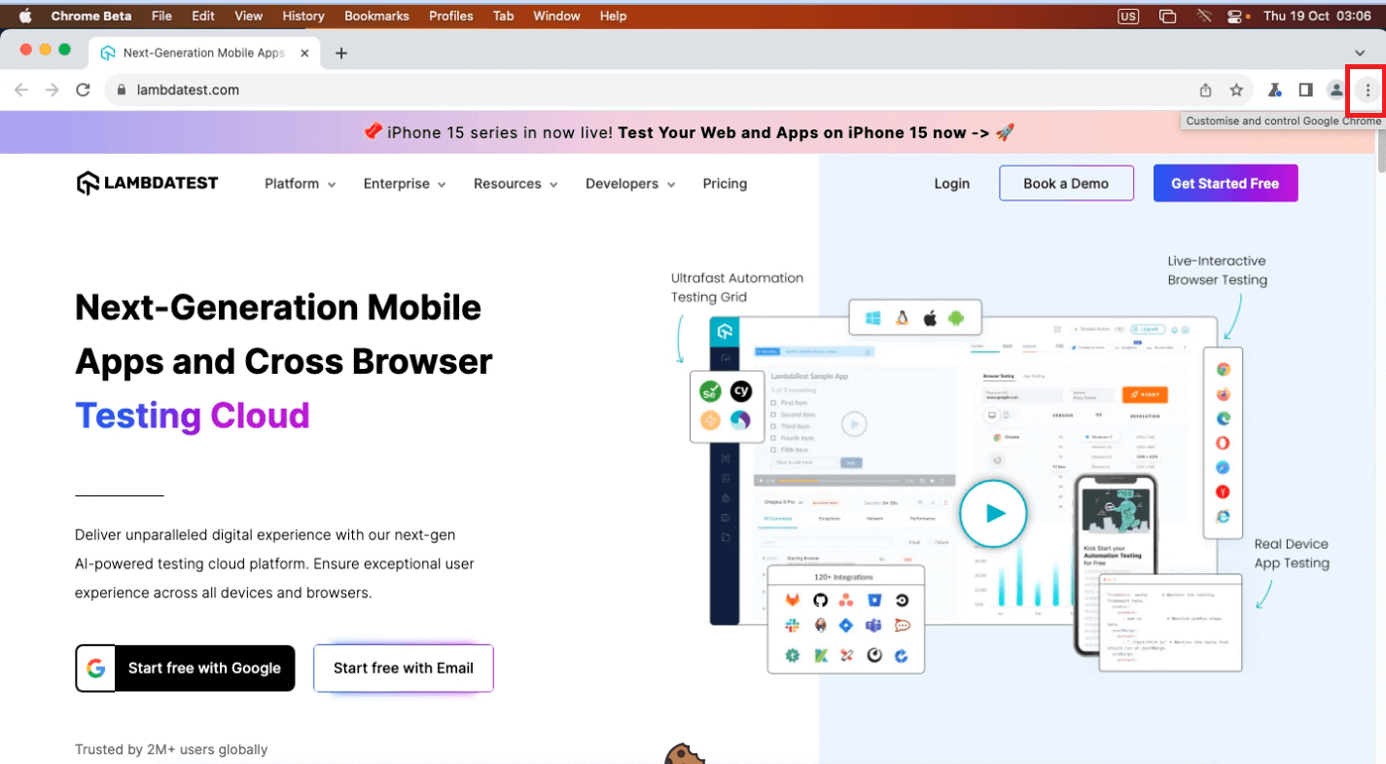Select the Next-Generation Mobile Apps tab

[x=204, y=53]
